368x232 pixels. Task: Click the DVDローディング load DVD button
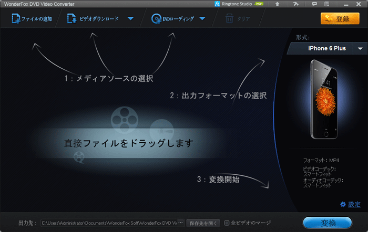point(173,18)
